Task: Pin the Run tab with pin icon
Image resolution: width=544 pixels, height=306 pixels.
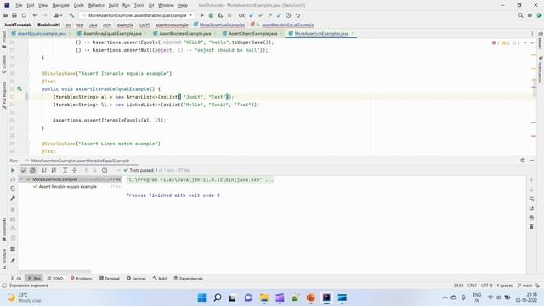Action: 13,261
